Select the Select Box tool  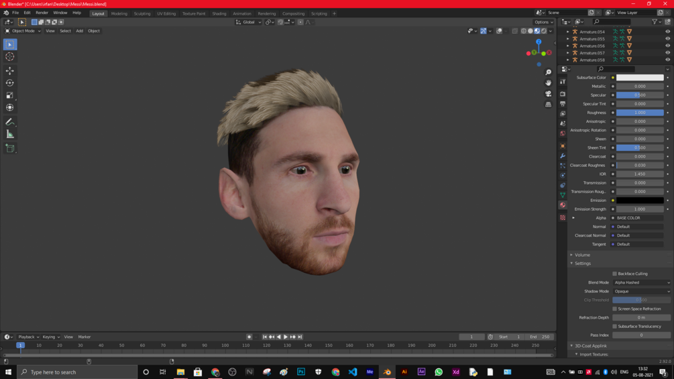pos(10,44)
